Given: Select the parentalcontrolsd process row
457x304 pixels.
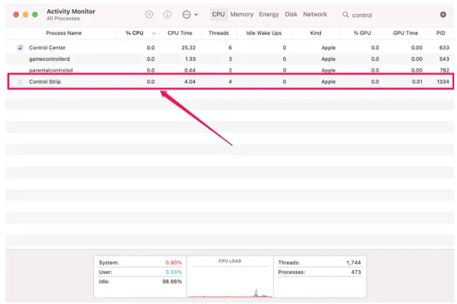Looking at the screenshot, I should point(230,70).
